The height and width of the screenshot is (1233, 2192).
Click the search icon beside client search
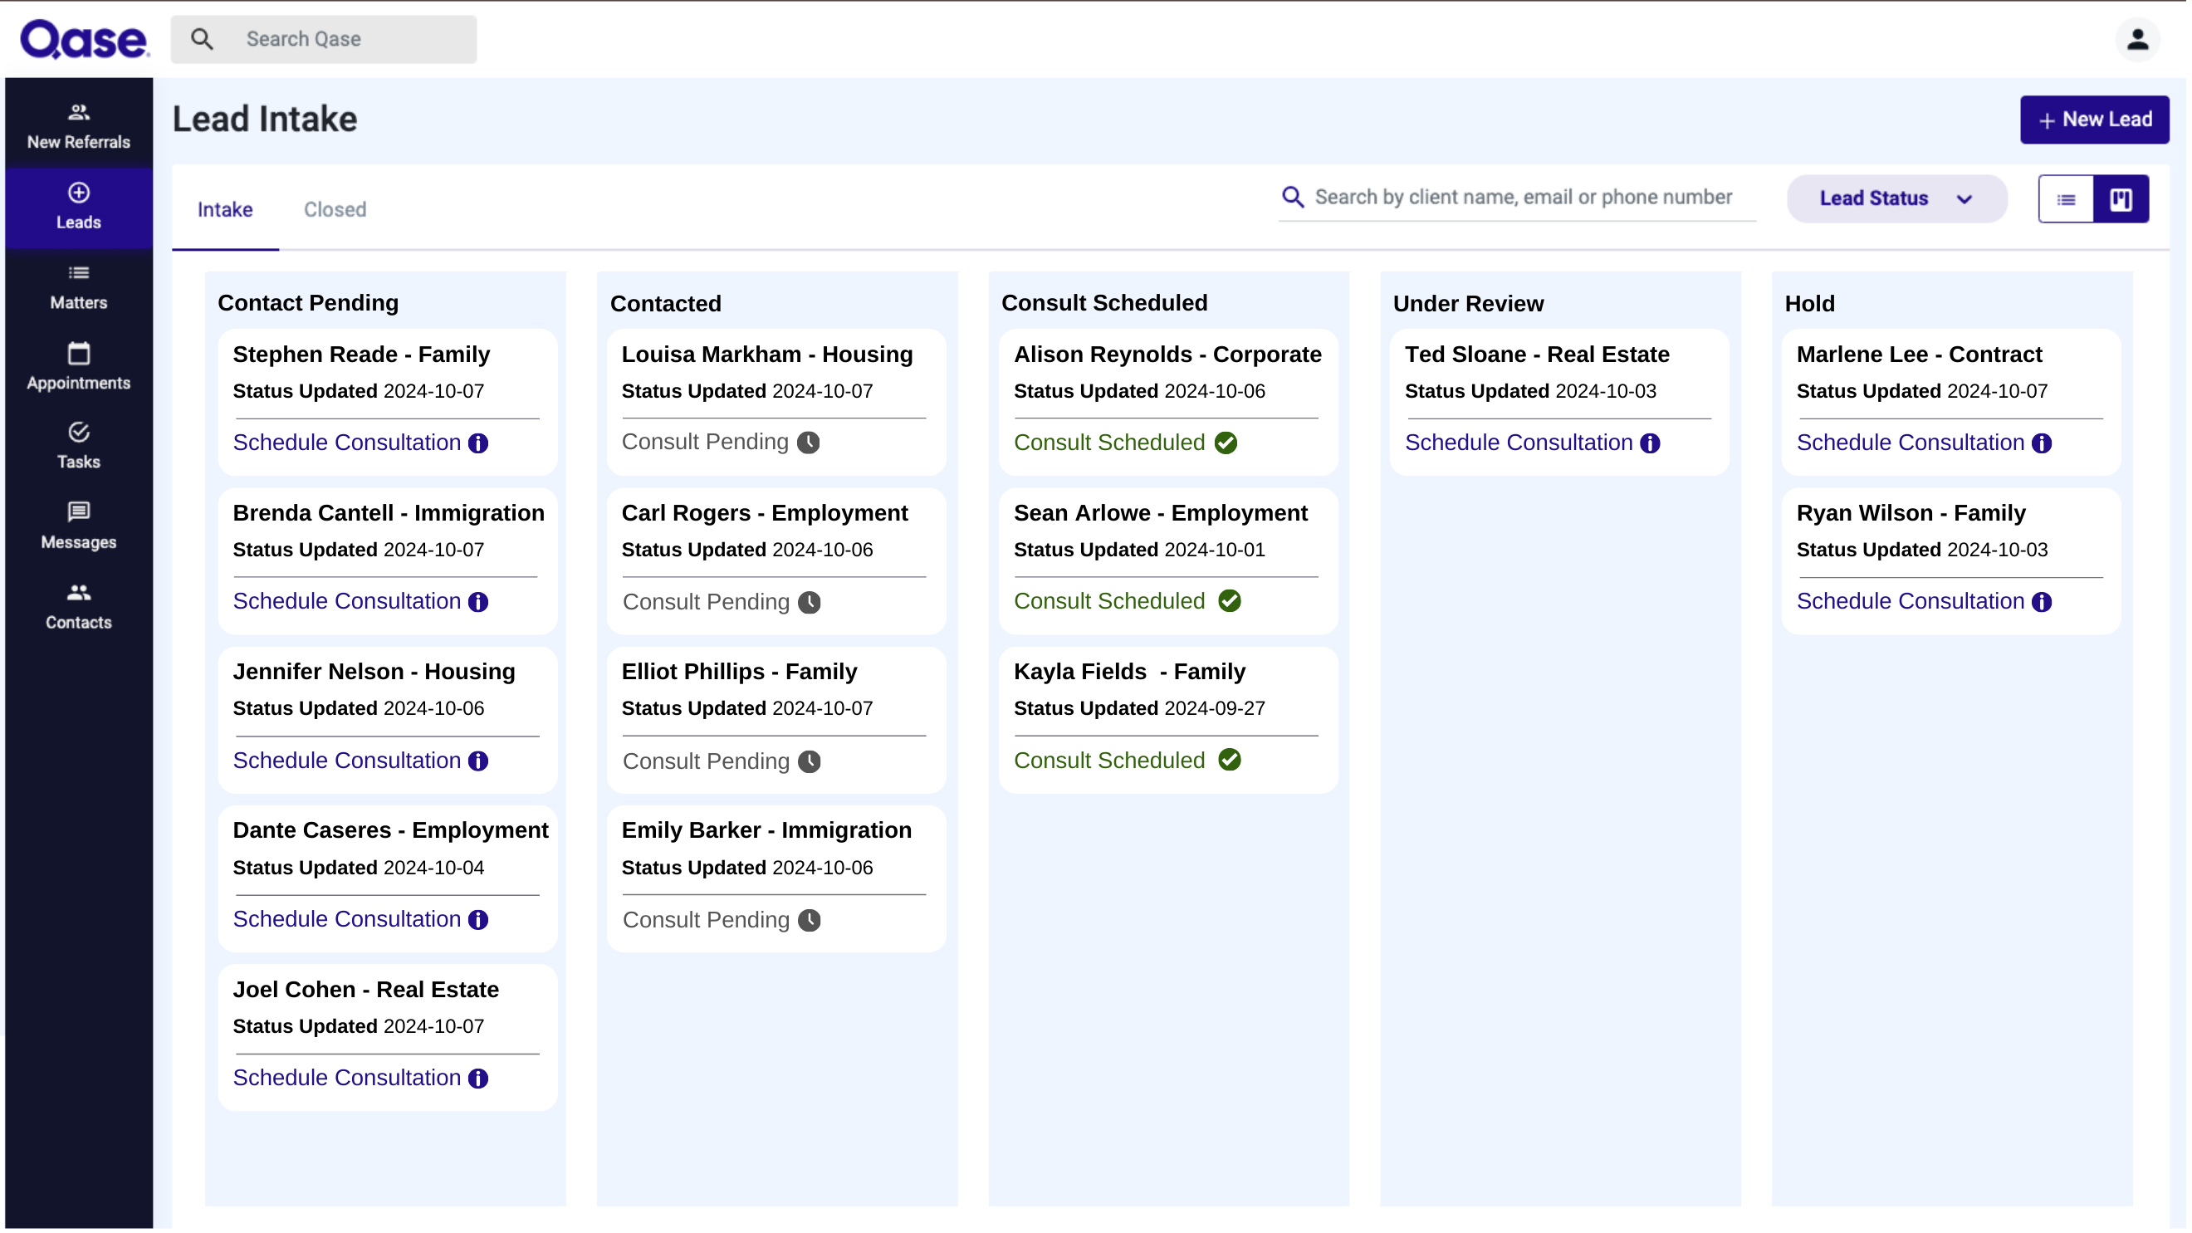[x=1295, y=198]
